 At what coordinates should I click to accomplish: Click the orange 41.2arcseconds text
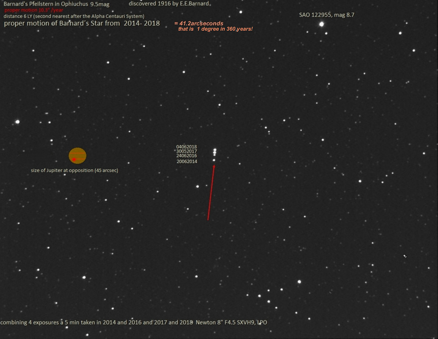[x=199, y=23]
